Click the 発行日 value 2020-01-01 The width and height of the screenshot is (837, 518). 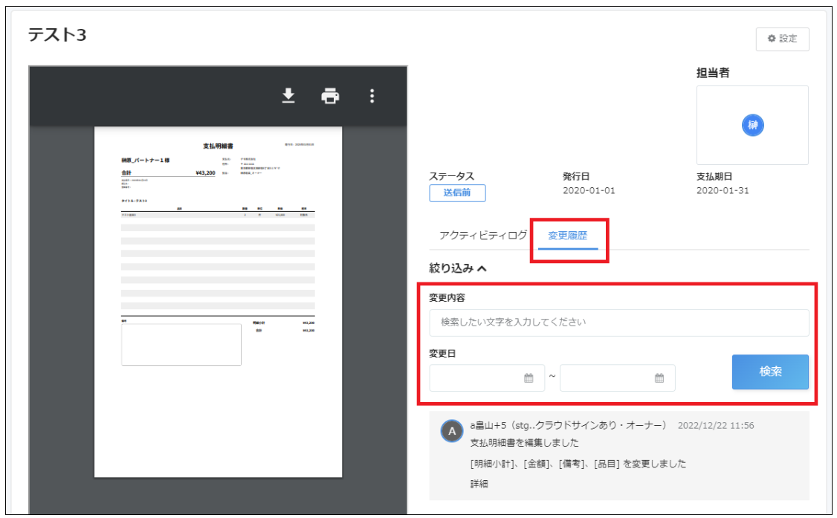pos(589,190)
